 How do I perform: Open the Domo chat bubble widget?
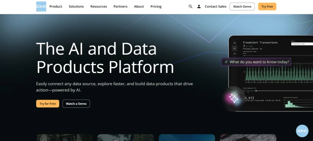[302, 131]
